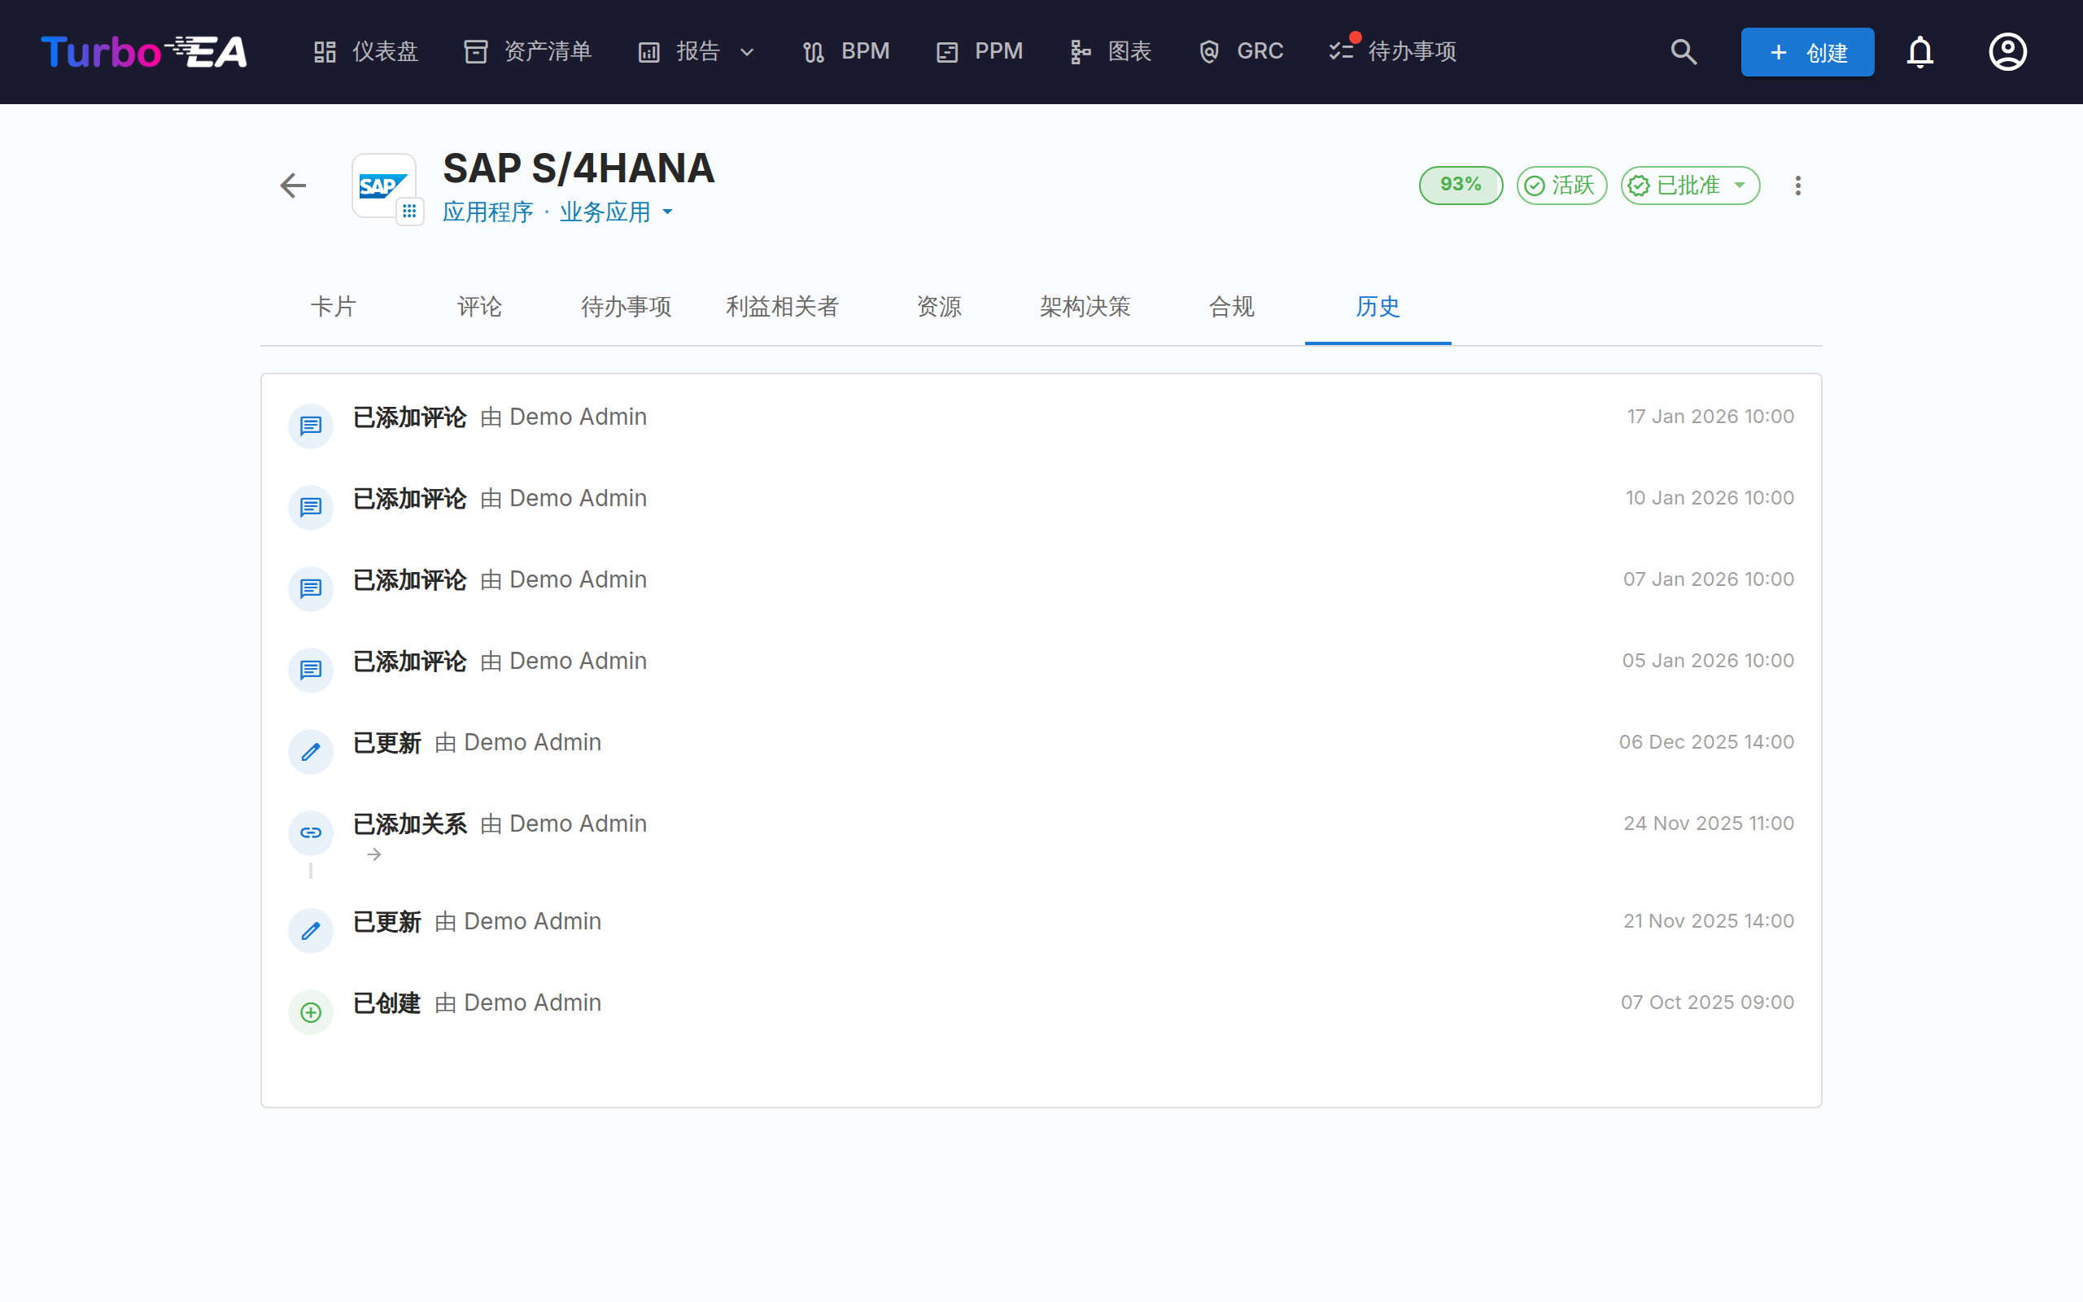The width and height of the screenshot is (2083, 1302).
Task: Open the 待办事项 navigation item
Action: pos(1393,51)
